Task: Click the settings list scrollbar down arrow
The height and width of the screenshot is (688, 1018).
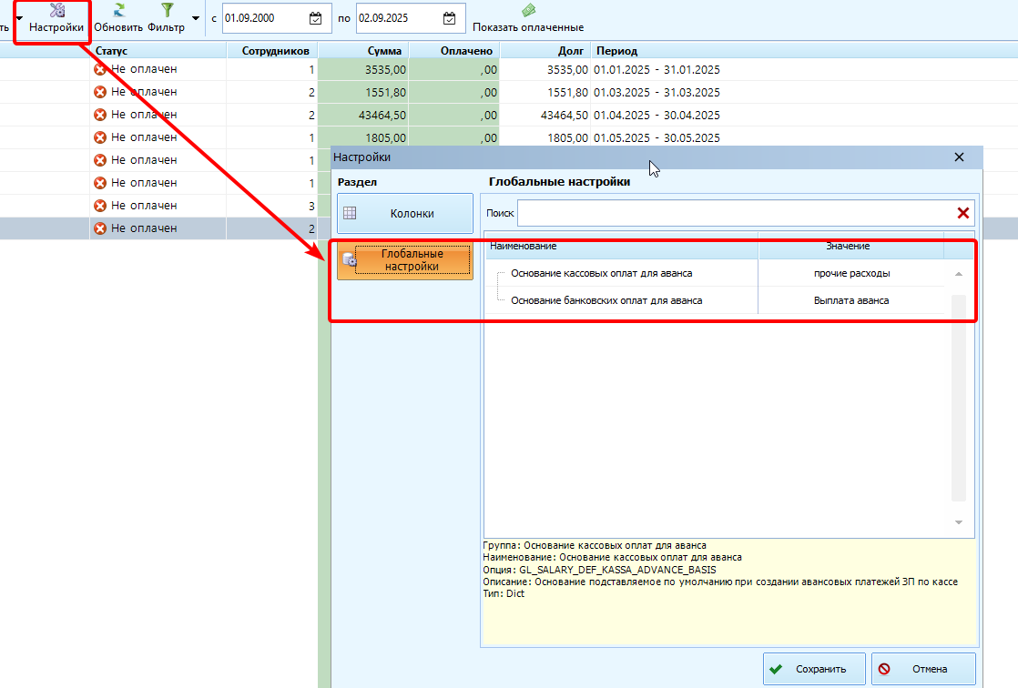Action: tap(959, 522)
